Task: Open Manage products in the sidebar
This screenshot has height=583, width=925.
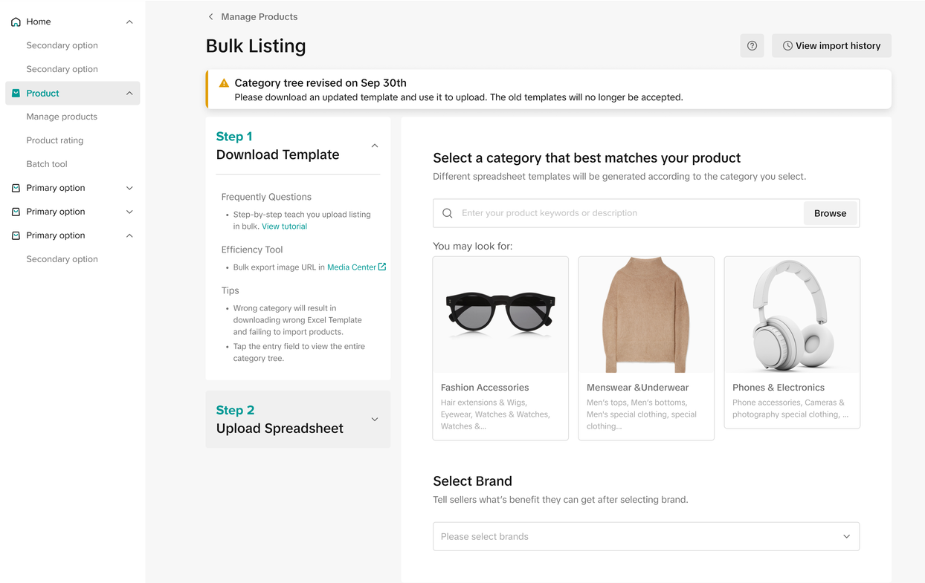Action: pyautogui.click(x=62, y=117)
